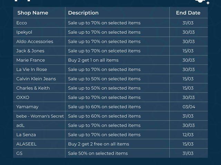Screen dimensions: 221x165
Task: Click the adL shop name
Action: tap(20, 125)
